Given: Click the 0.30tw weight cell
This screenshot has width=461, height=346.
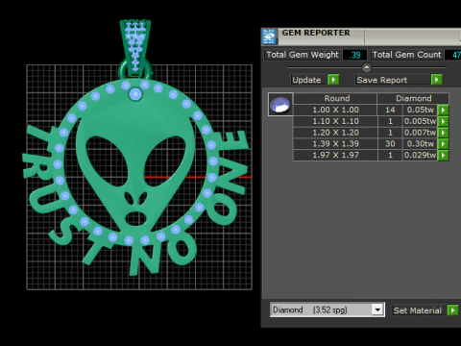Looking at the screenshot, I should point(420,144).
